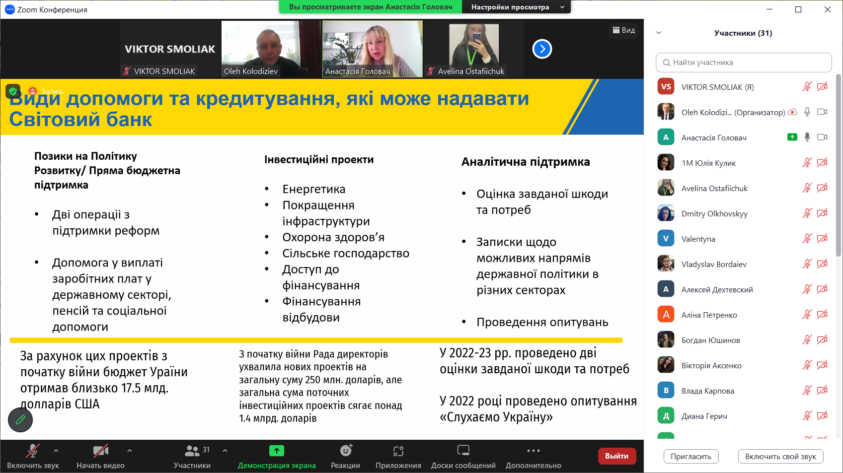Click 1M Юлія Кулик profile avatar
Image resolution: width=843 pixels, height=473 pixels.
[666, 162]
